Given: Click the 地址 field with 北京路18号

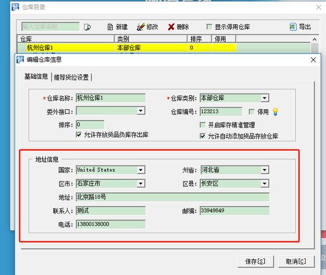Looking at the screenshot, I should pyautogui.click(x=173, y=197).
